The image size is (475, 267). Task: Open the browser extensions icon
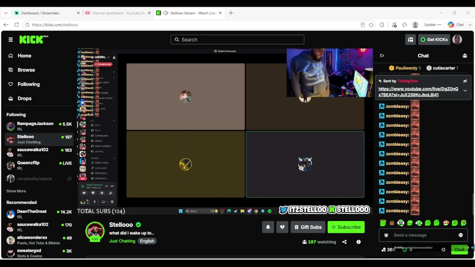382,25
